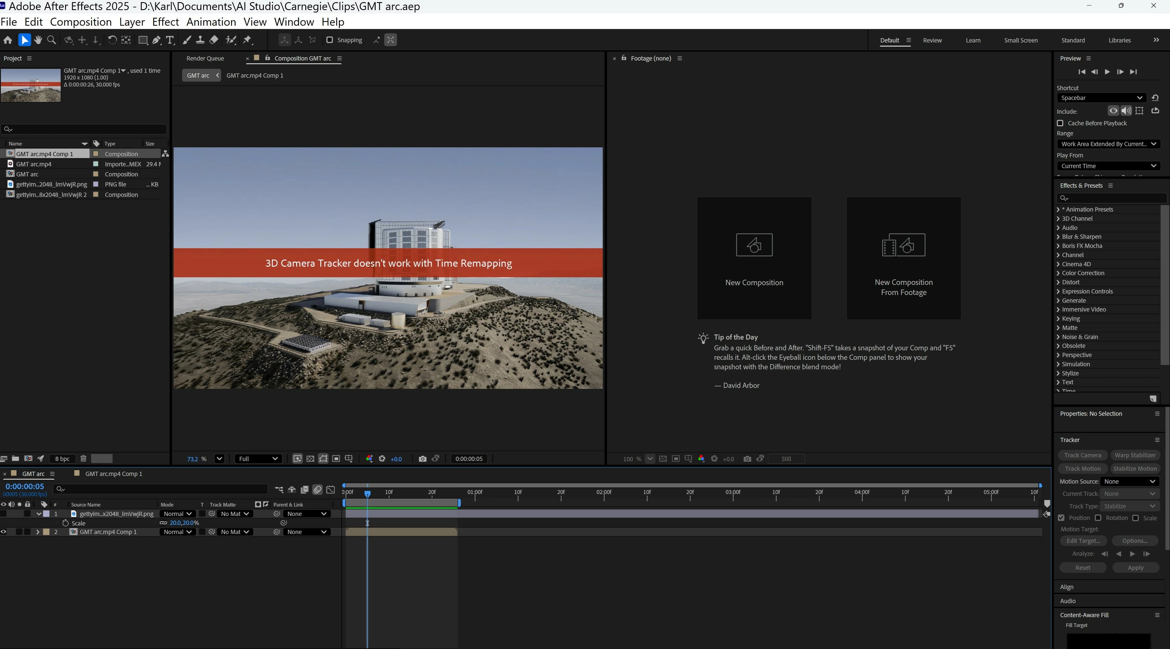Take a snapshot with camera icon
The width and height of the screenshot is (1170, 649).
coord(422,459)
